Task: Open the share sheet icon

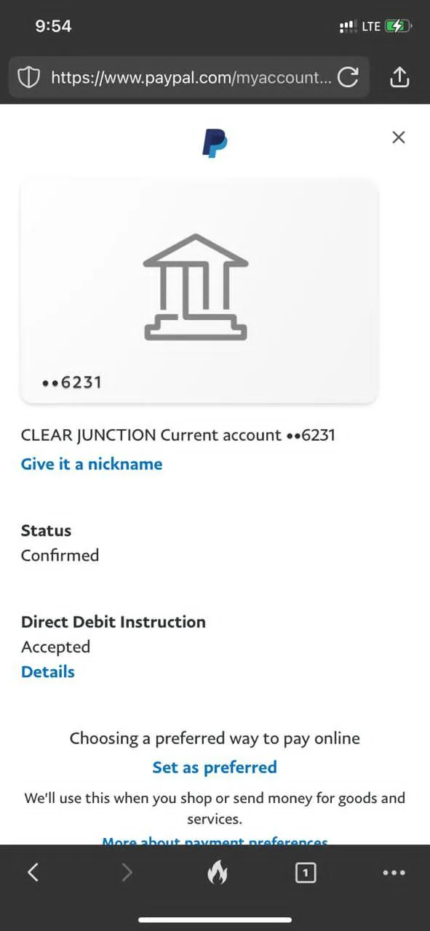Action: pos(401,76)
